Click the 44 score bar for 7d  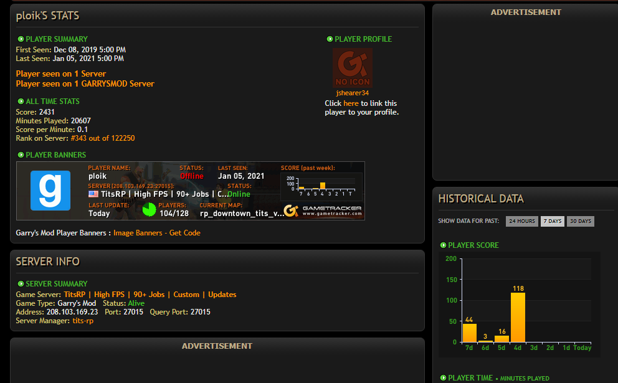[x=469, y=333]
